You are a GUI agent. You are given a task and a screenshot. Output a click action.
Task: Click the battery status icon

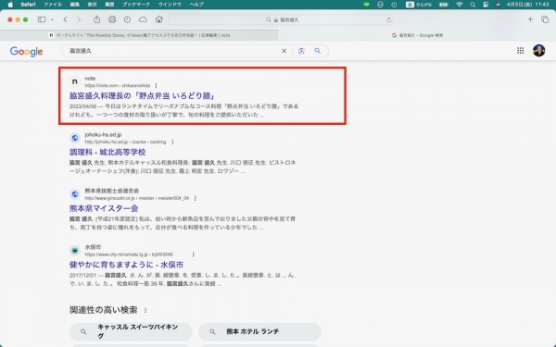[x=444, y=5]
